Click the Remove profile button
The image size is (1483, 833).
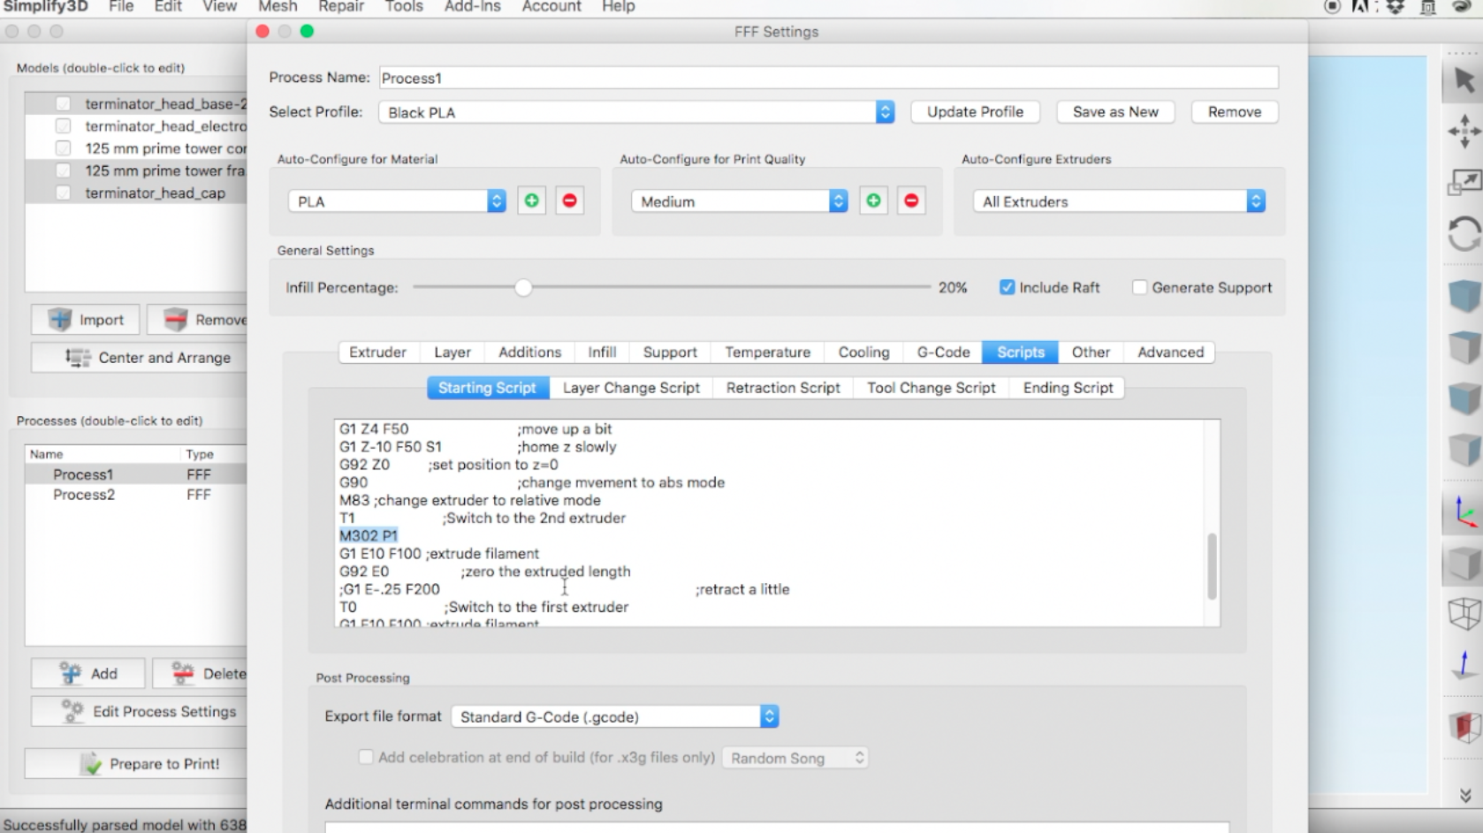click(x=1235, y=112)
